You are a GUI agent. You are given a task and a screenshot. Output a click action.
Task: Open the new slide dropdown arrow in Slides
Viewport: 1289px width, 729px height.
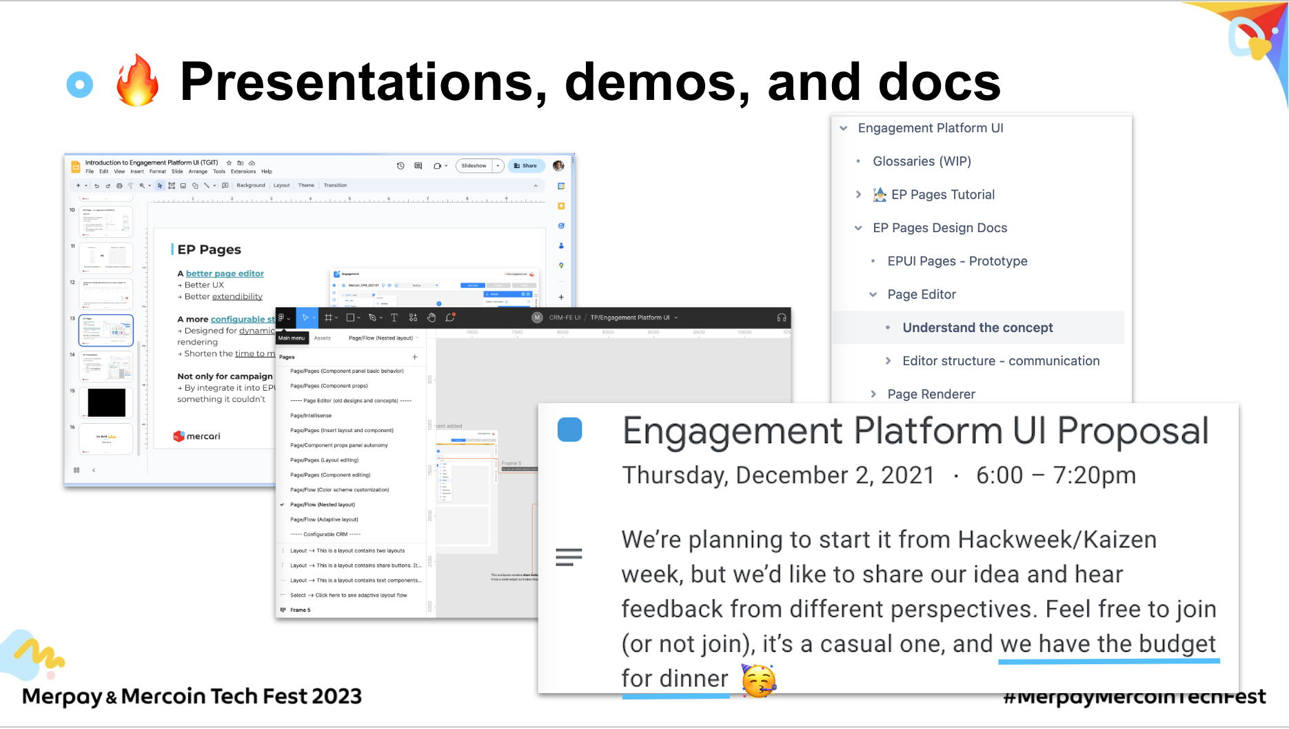(86, 185)
